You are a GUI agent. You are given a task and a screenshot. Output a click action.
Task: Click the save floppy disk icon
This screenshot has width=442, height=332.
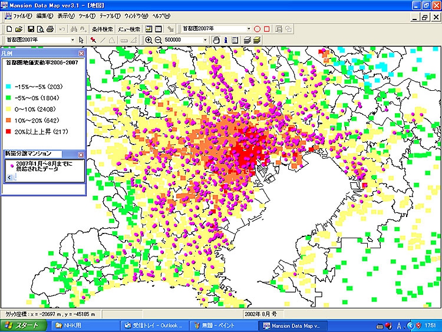point(30,28)
